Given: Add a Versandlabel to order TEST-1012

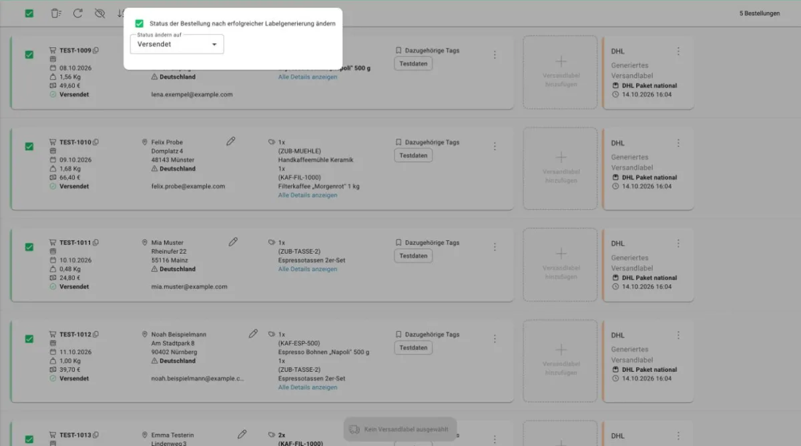Looking at the screenshot, I should point(561,361).
